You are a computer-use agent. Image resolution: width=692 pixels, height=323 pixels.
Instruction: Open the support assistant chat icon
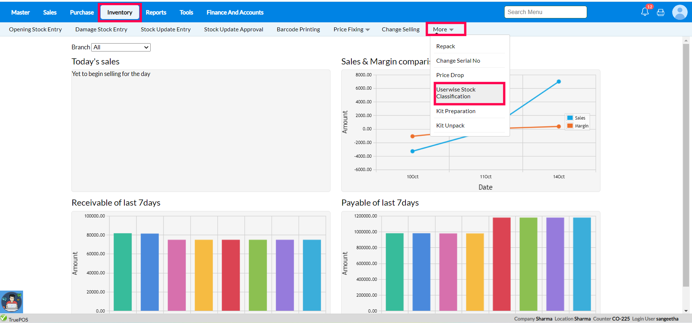tap(12, 302)
